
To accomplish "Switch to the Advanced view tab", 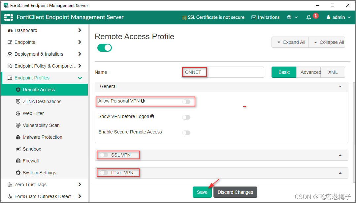I will tap(308, 72).
